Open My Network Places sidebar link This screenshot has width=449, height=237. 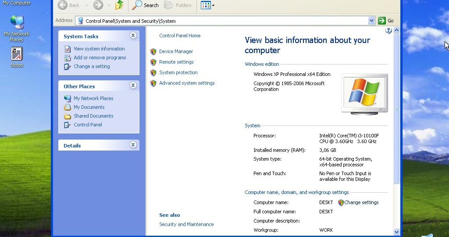pos(93,98)
